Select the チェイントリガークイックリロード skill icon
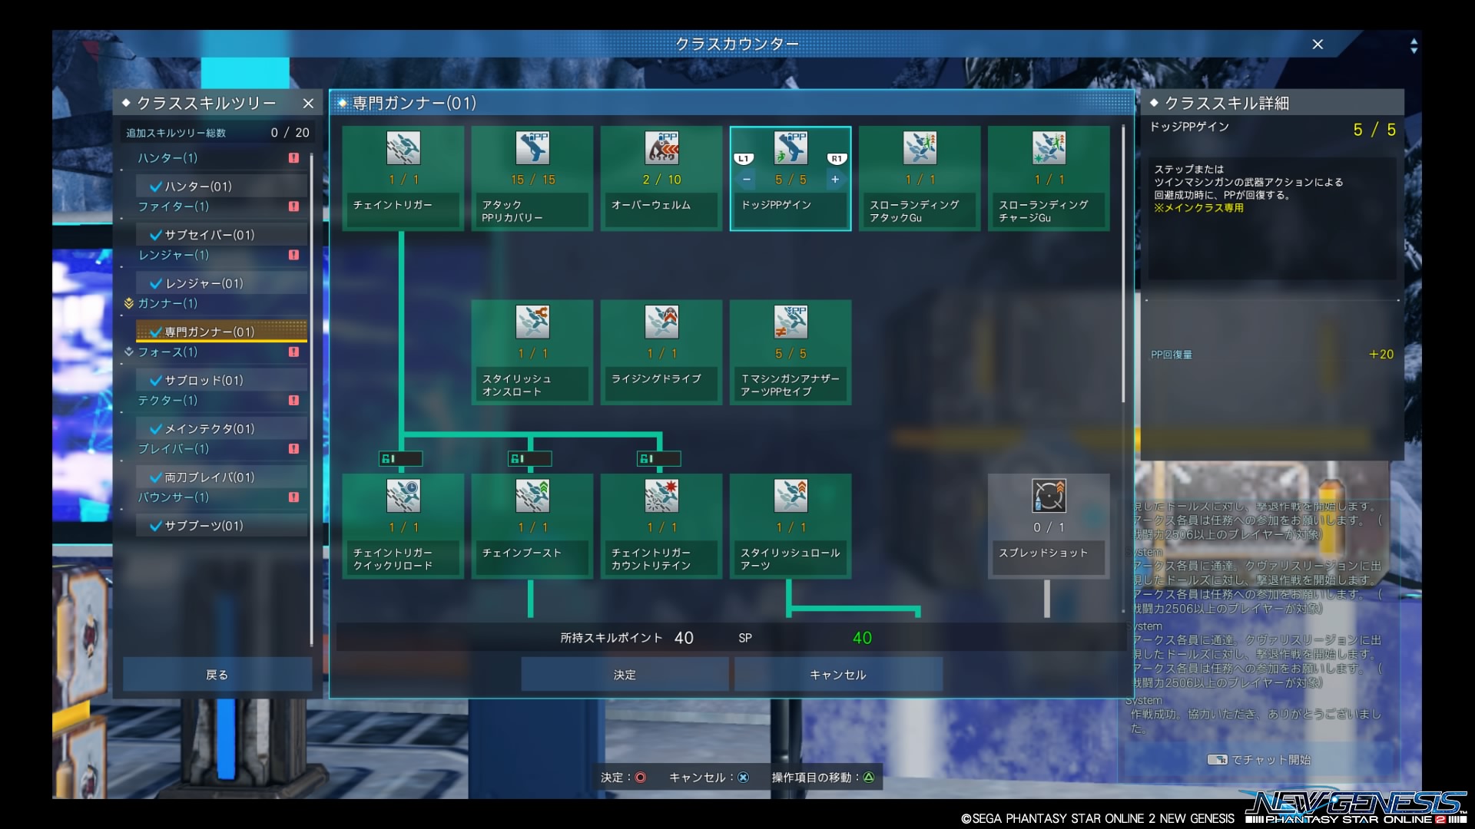Viewport: 1475px width, 829px height. click(x=403, y=496)
